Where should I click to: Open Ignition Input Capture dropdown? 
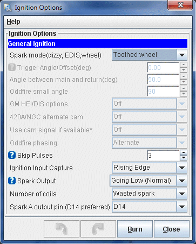[x=150, y=168]
